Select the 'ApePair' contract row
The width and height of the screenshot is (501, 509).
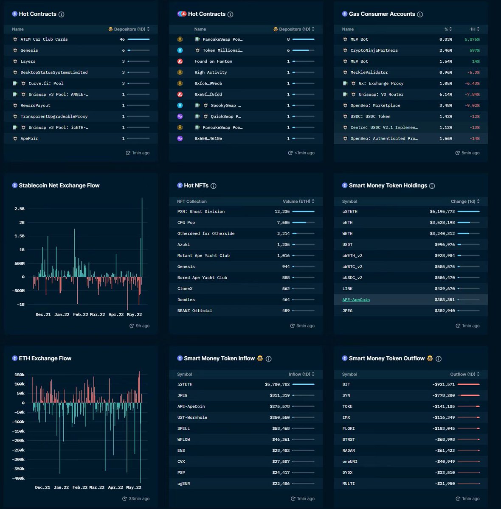tap(81, 138)
